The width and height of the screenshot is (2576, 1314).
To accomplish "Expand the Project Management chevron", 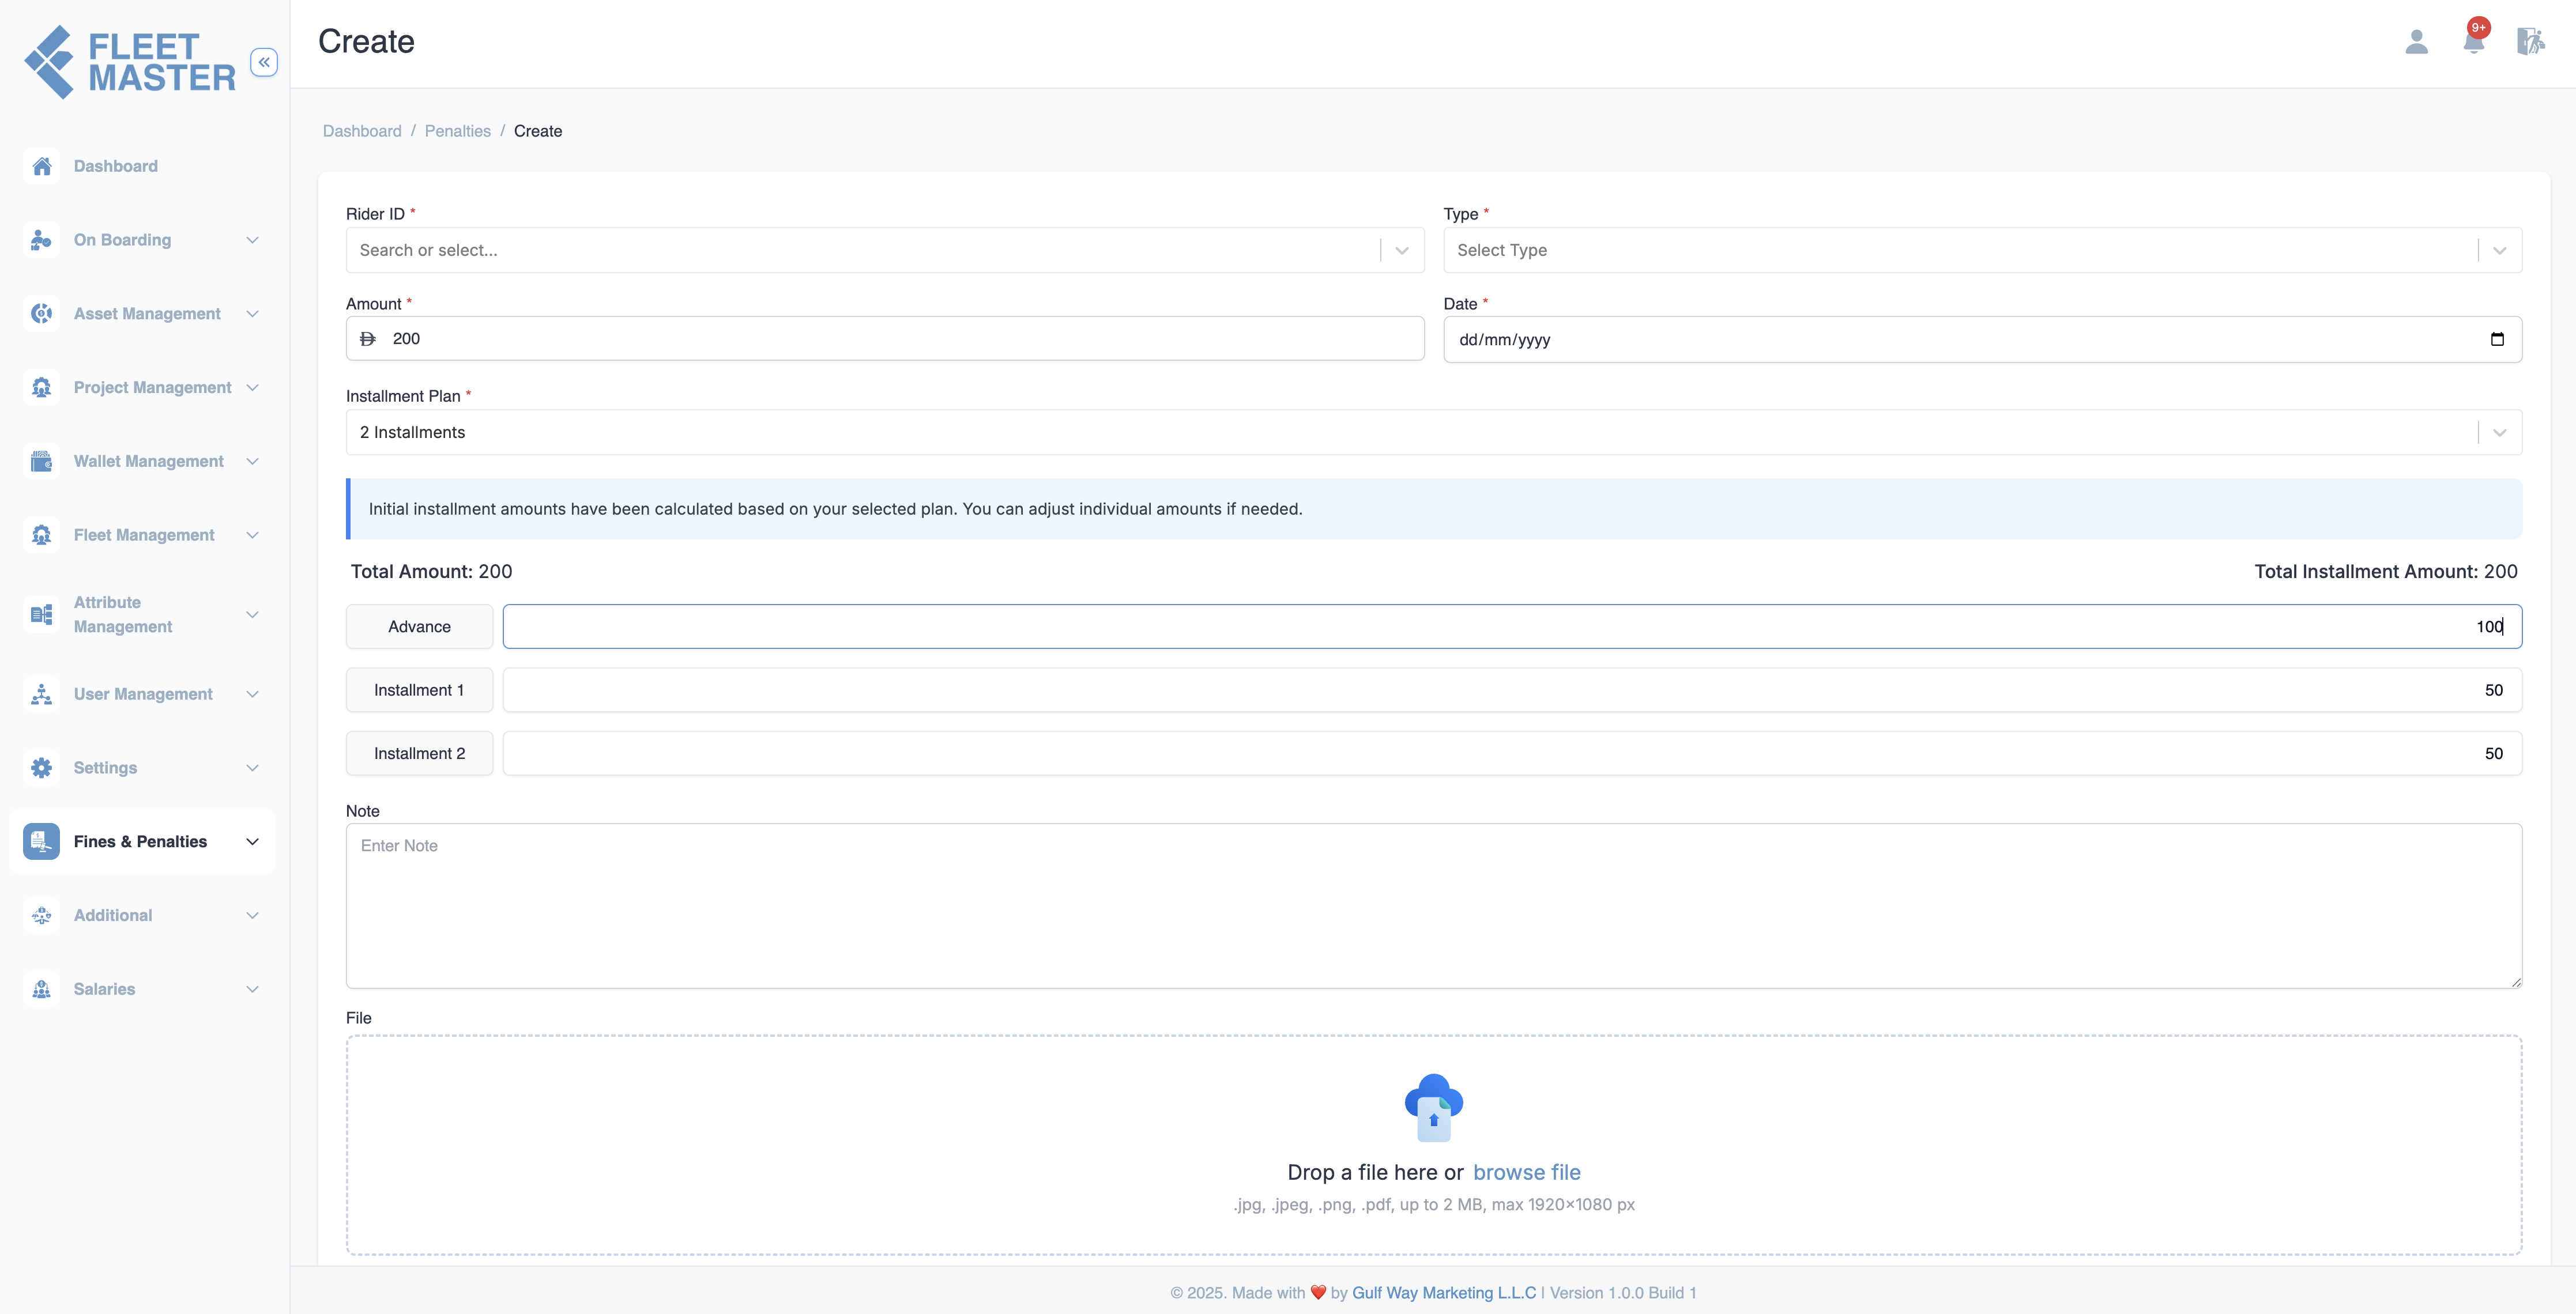I will point(253,388).
